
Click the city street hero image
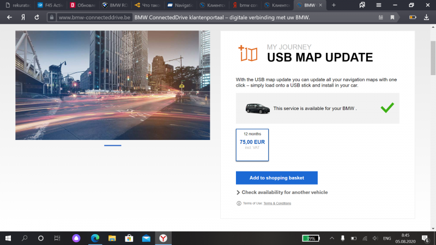113,85
